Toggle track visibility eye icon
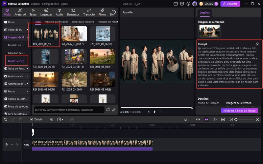The width and height of the screenshot is (263, 164). (x=11, y=144)
